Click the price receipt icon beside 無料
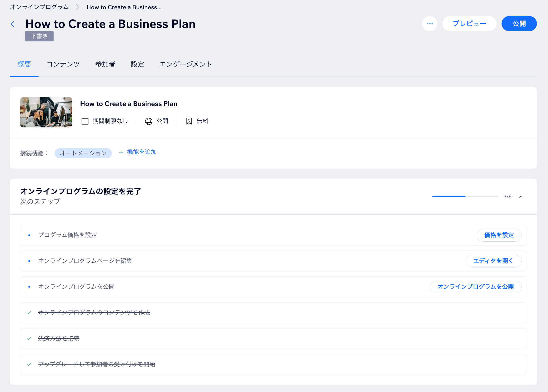This screenshot has width=548, height=392. click(189, 121)
